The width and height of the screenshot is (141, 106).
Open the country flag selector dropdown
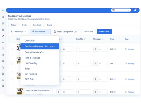pos(121,10)
